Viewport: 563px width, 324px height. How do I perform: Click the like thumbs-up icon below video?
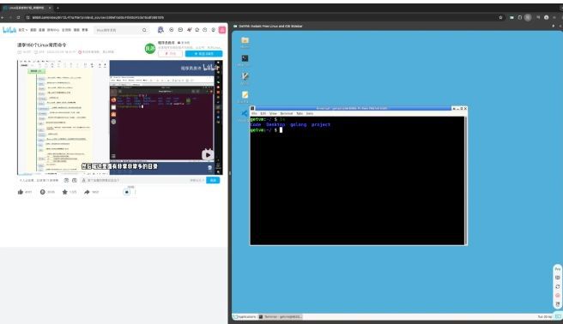(21, 192)
